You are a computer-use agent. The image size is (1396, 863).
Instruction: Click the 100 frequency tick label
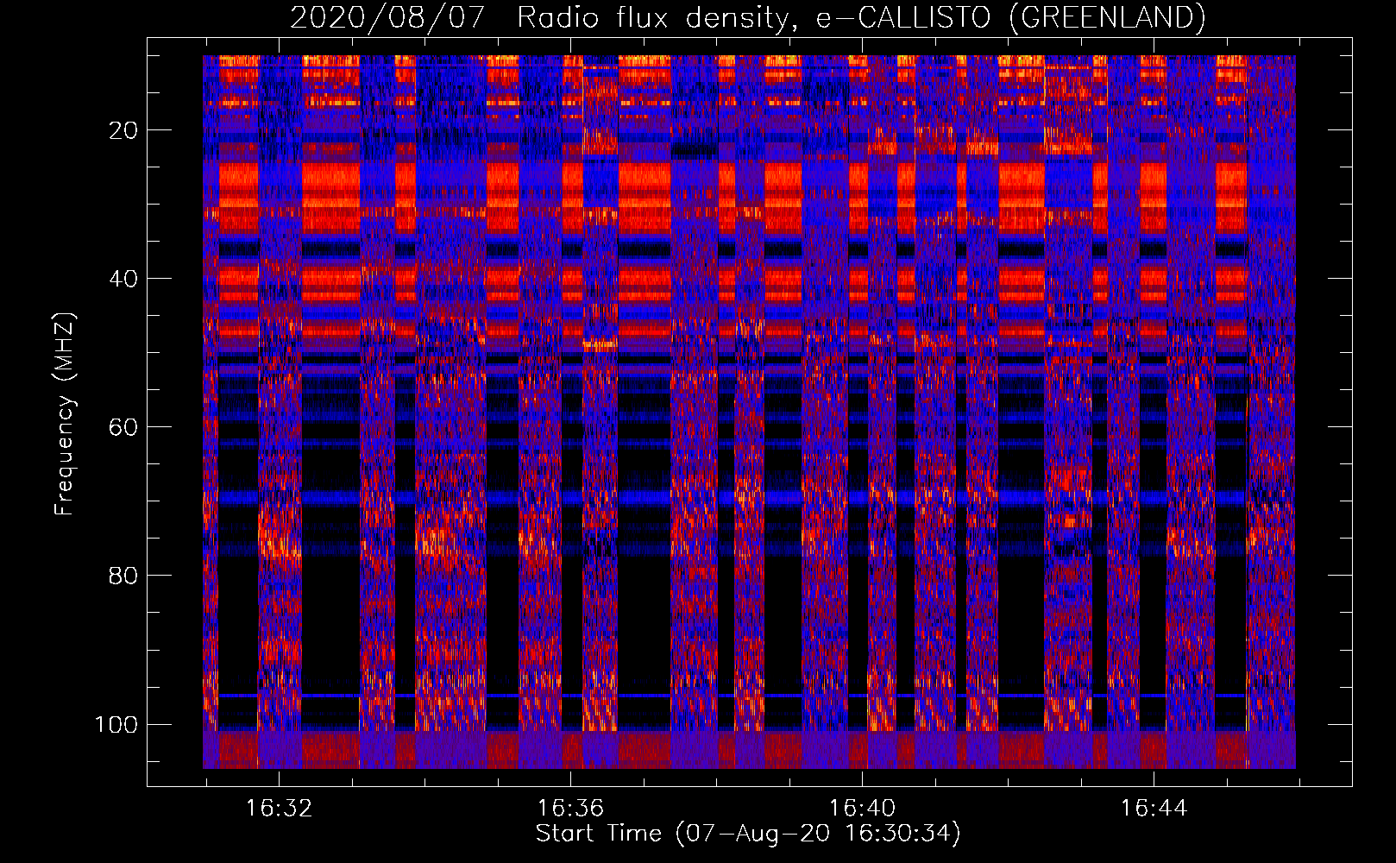pyautogui.click(x=116, y=724)
